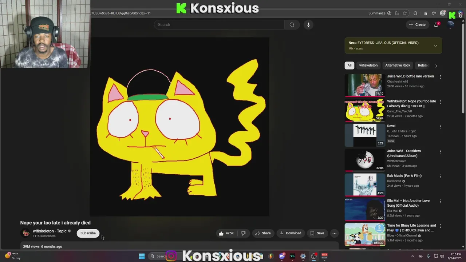This screenshot has width=466, height=262.
Task: Click the Chasherskino63 channel name
Action: pos(398,82)
